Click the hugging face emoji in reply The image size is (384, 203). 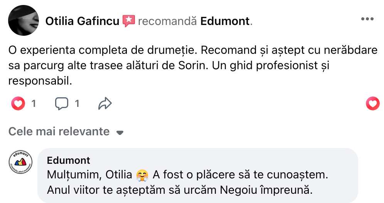[142, 175]
